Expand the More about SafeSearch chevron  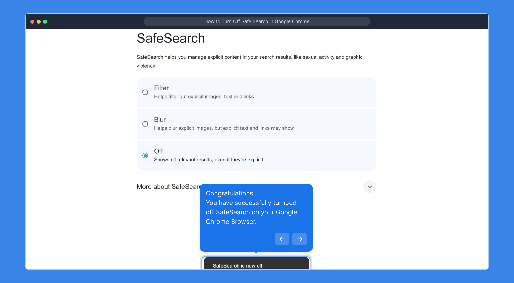tap(370, 187)
